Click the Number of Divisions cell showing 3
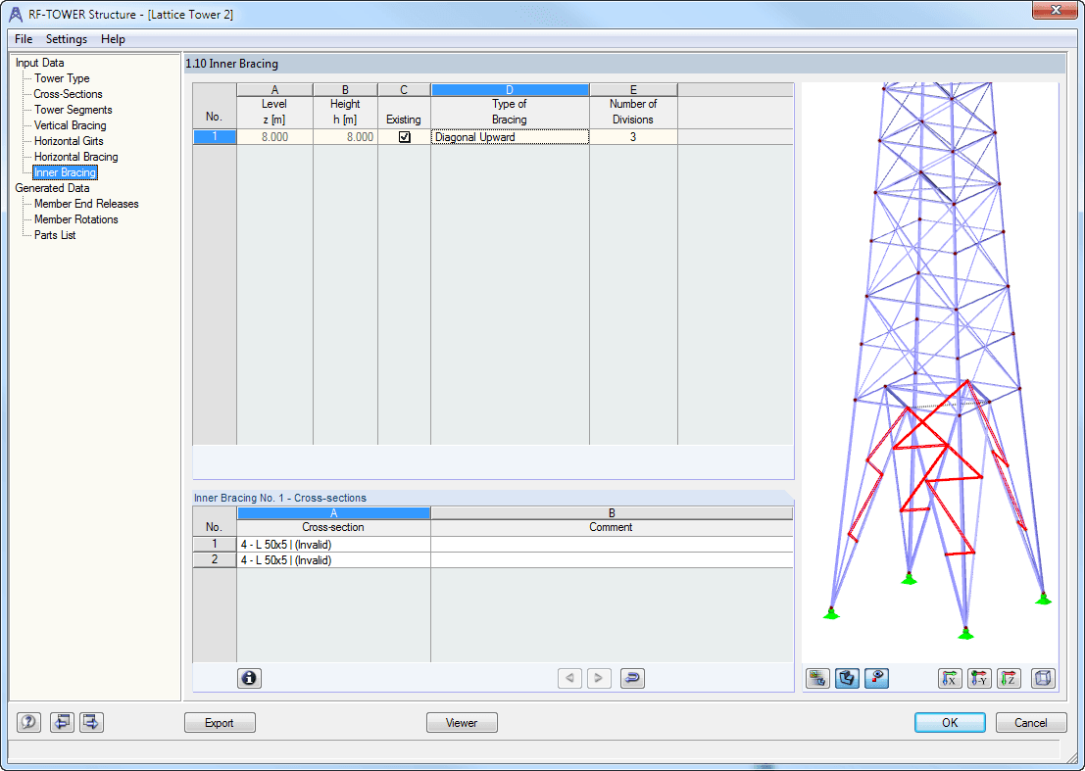 [633, 137]
